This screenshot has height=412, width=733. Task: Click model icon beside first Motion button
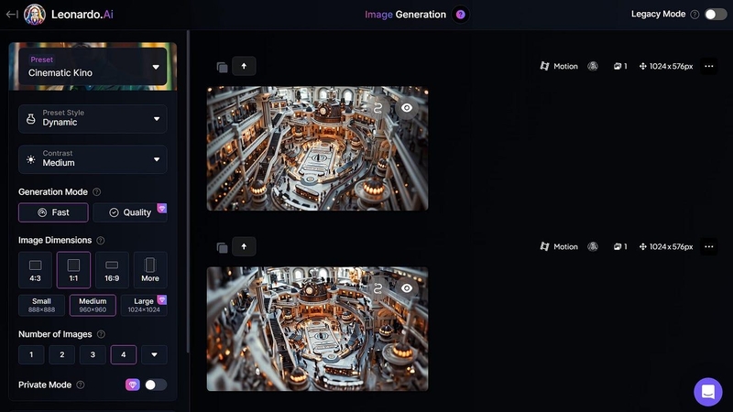pyautogui.click(x=593, y=66)
